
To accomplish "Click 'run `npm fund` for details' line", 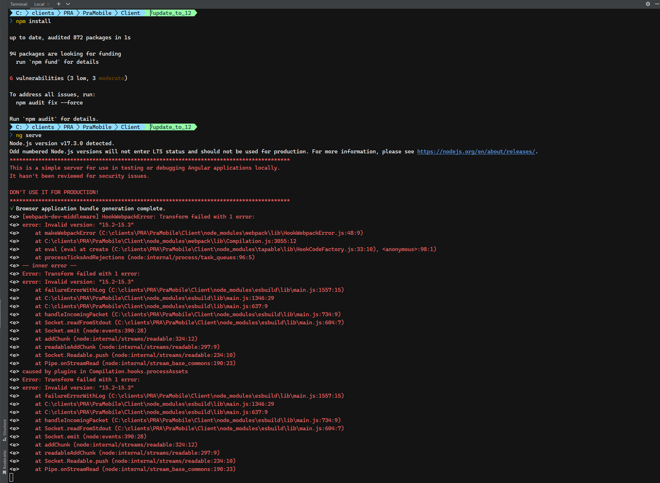I will coord(57,62).
